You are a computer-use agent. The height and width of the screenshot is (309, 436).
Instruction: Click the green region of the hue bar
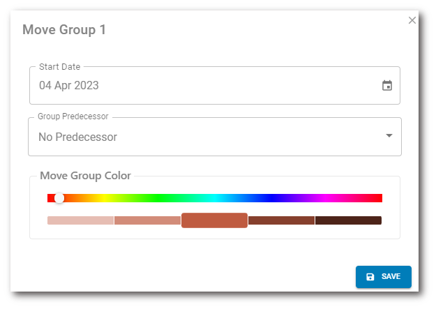pyautogui.click(x=159, y=198)
